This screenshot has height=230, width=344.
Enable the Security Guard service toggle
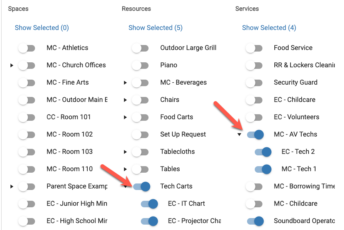coord(254,83)
